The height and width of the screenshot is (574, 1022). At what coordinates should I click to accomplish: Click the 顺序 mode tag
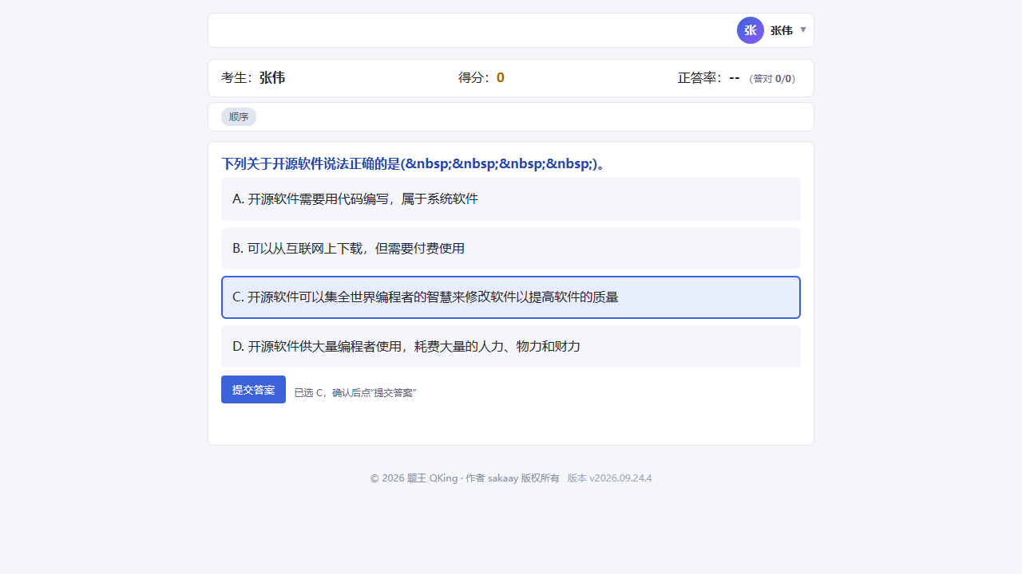[239, 117]
